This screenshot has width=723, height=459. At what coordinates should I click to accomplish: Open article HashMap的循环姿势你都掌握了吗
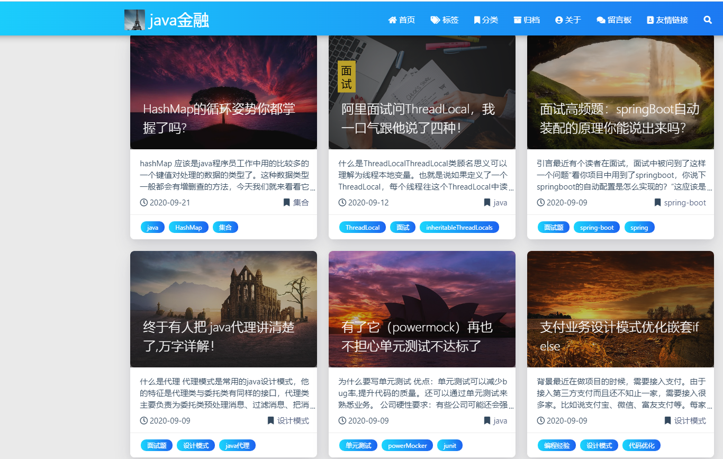pyautogui.click(x=219, y=119)
